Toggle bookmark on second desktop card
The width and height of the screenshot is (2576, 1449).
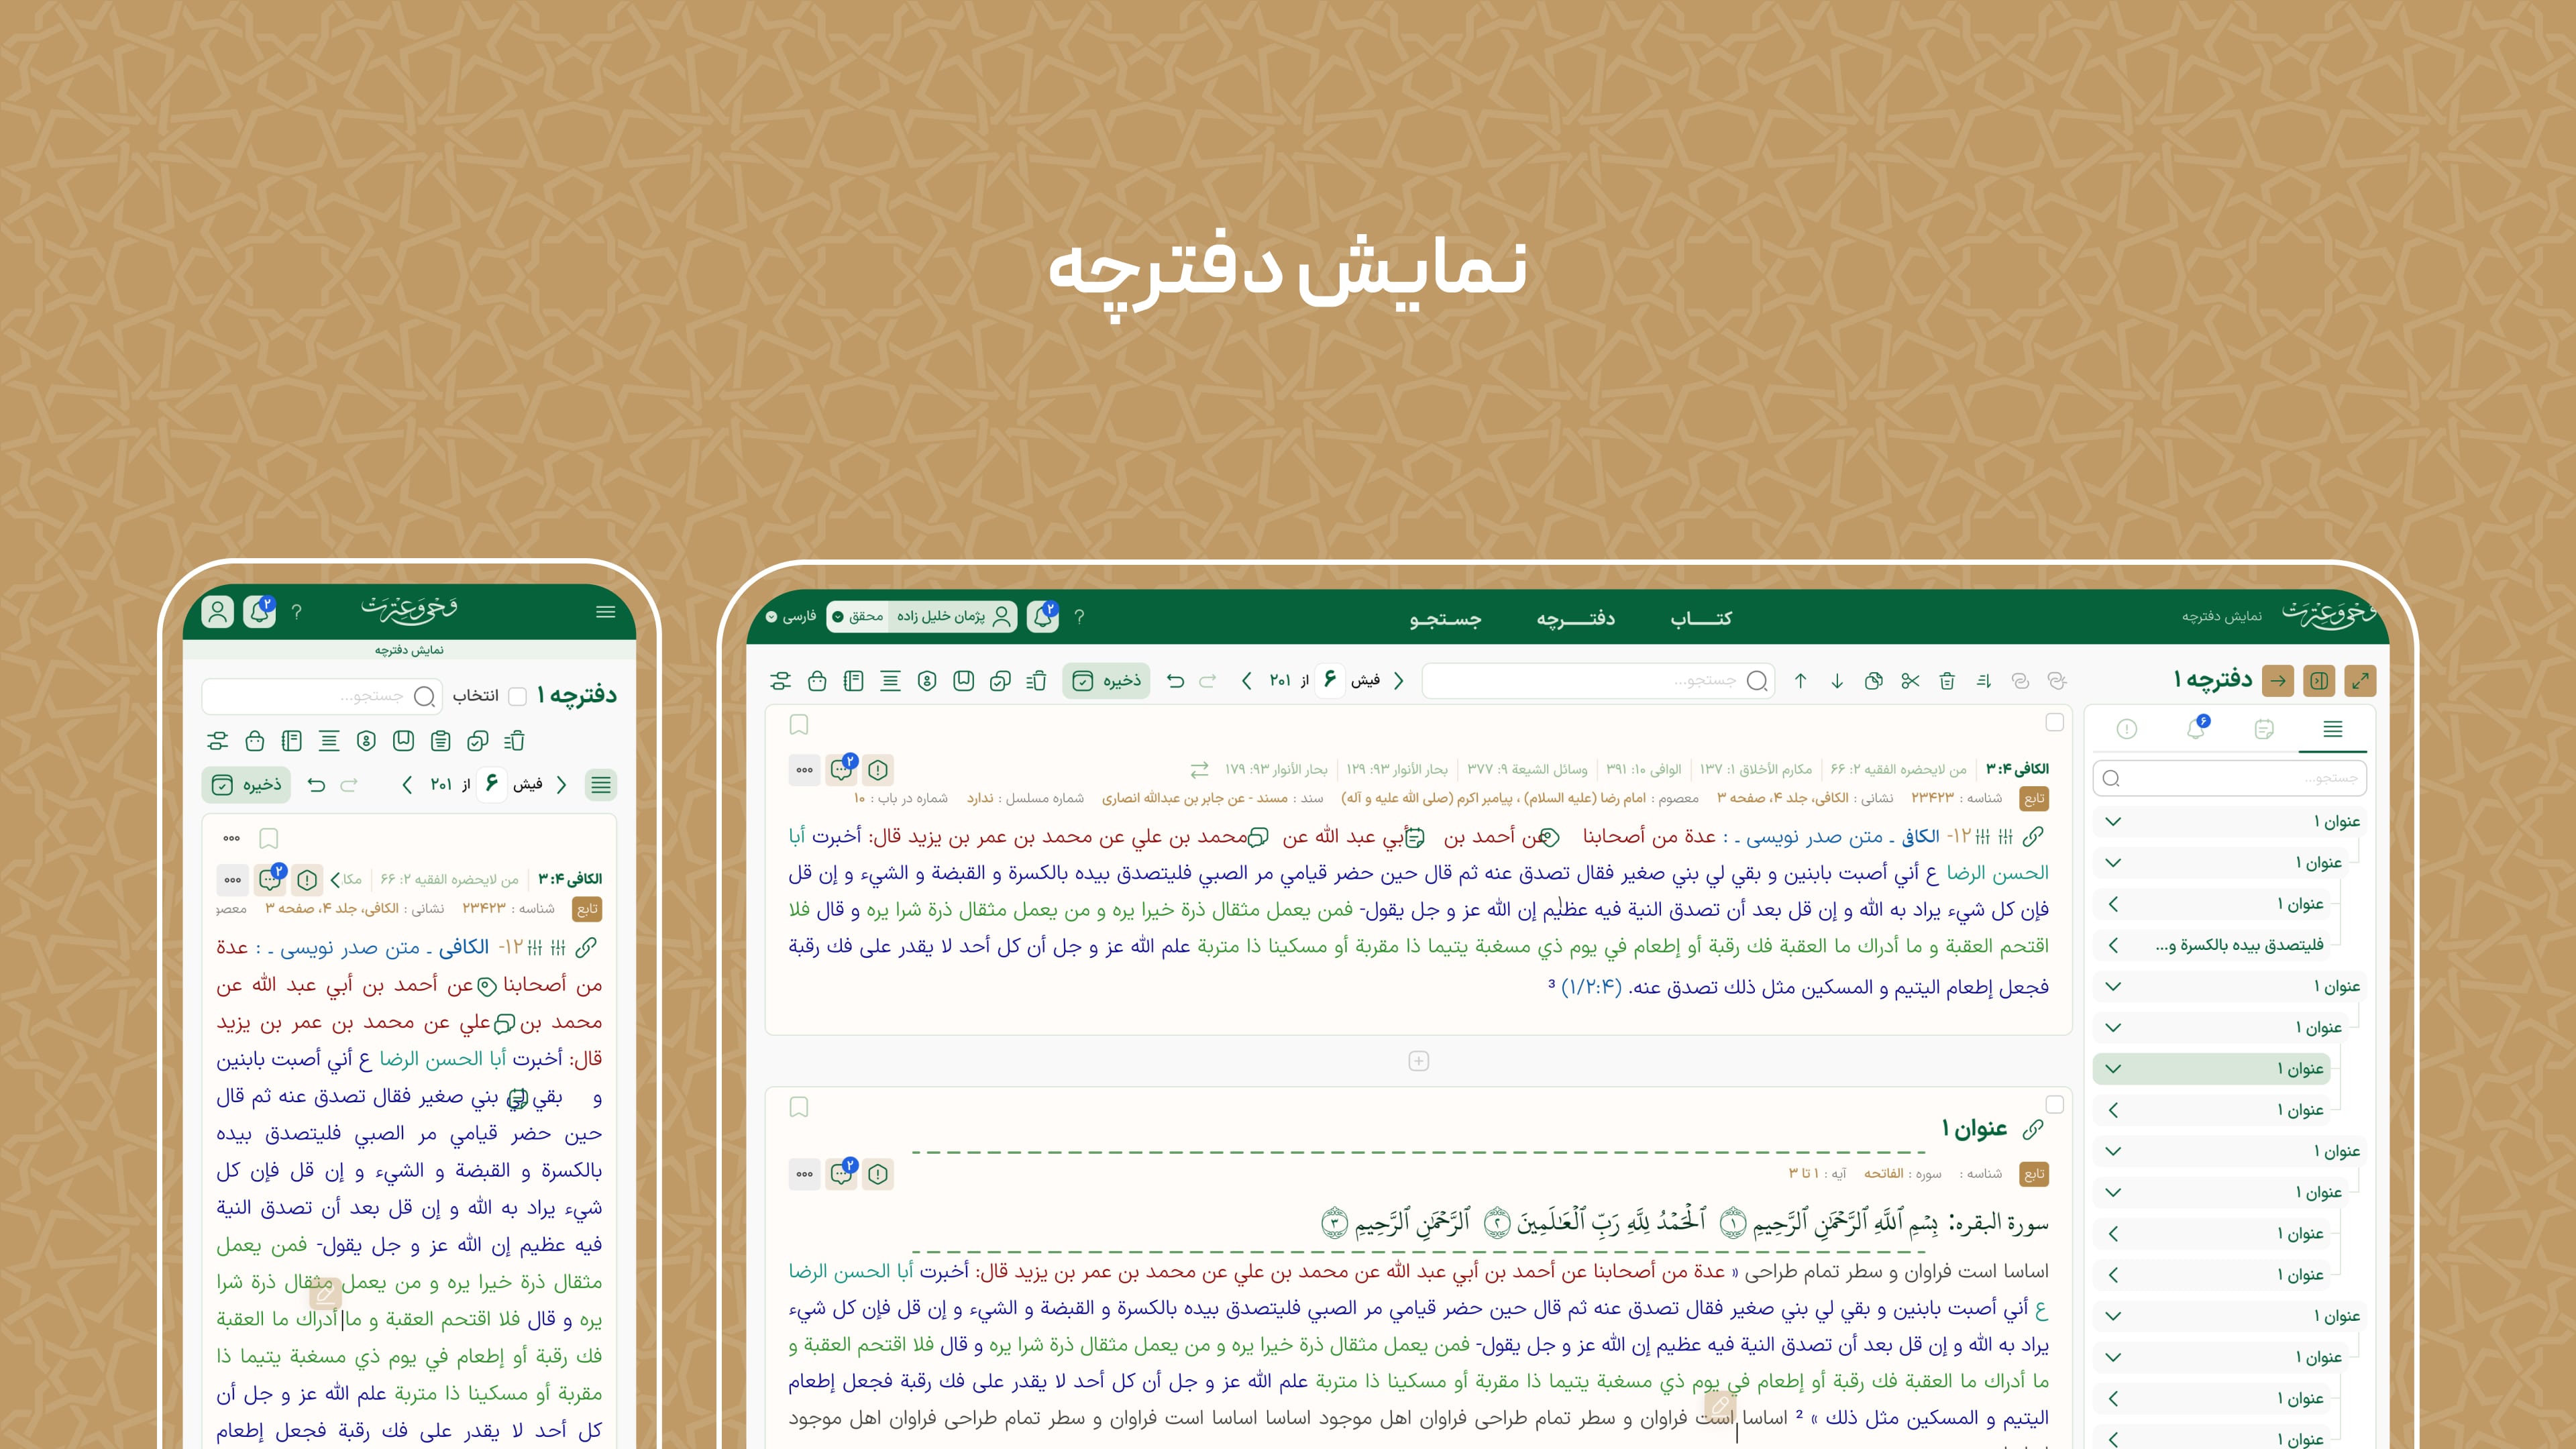coord(799,1107)
